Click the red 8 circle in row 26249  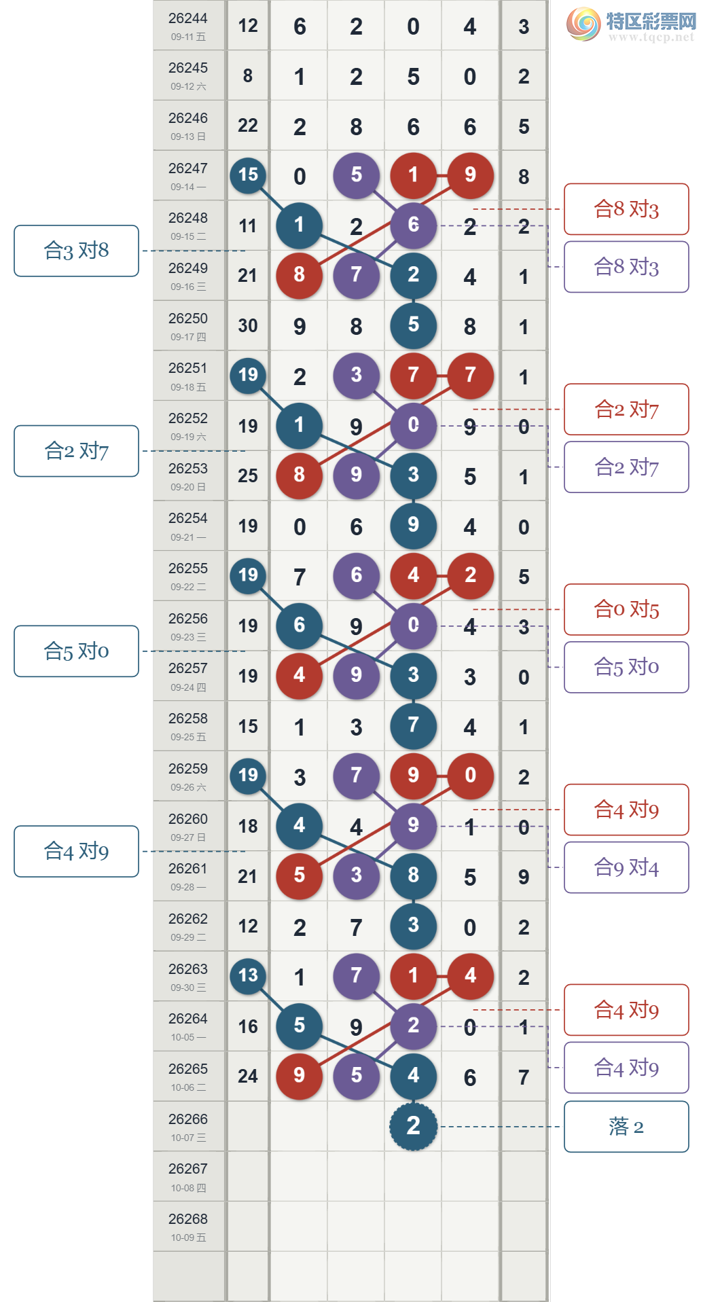[x=299, y=275]
